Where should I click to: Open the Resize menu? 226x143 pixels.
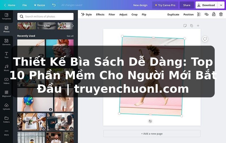click(x=39, y=5)
